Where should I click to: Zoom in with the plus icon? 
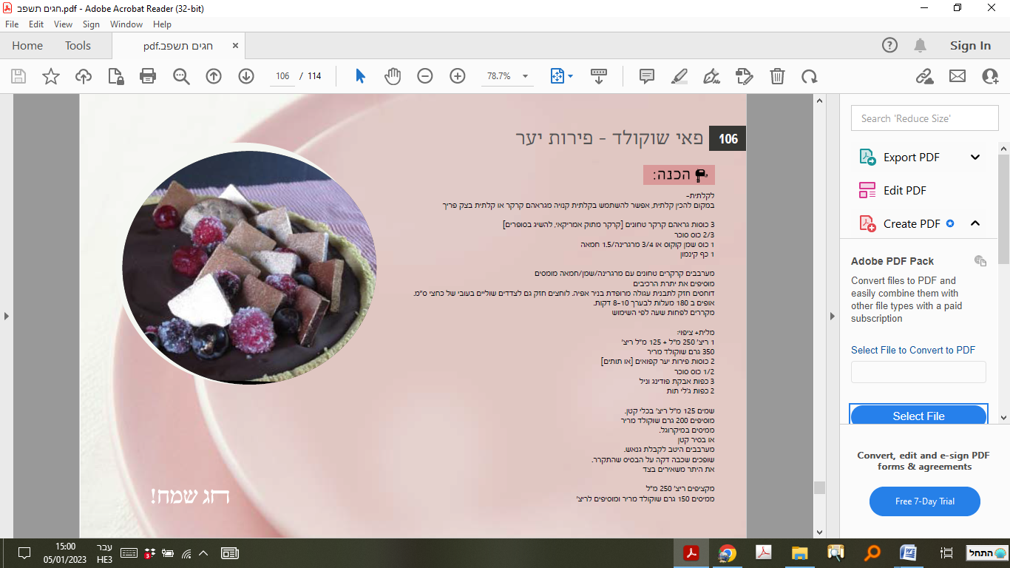click(458, 76)
